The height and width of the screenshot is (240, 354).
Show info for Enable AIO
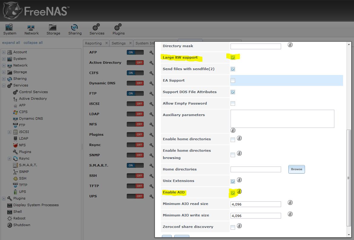[239, 191]
